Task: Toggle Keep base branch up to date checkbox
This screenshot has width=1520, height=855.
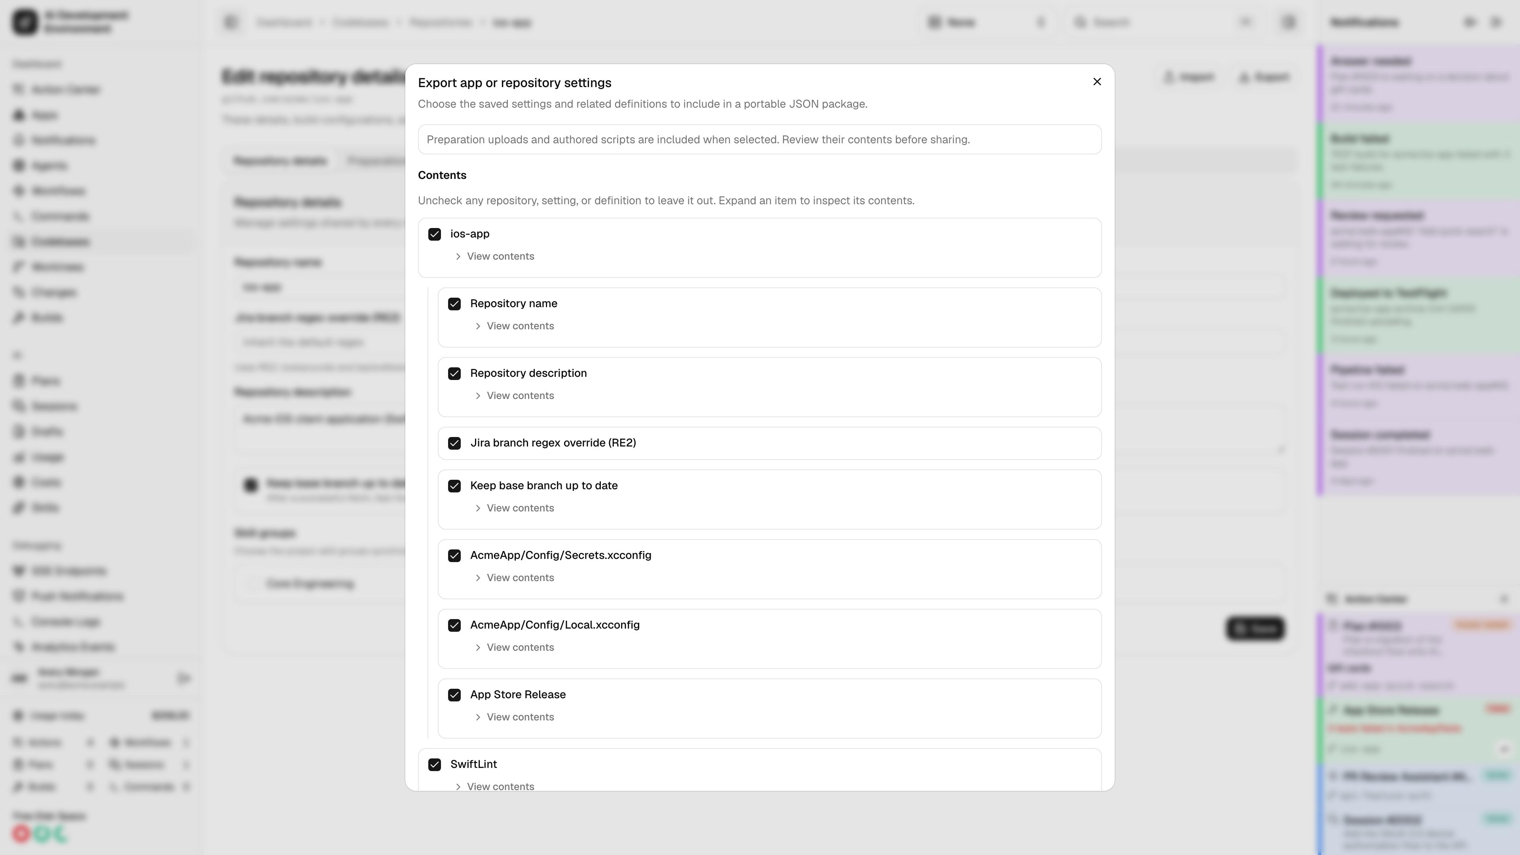Action: [x=454, y=486]
